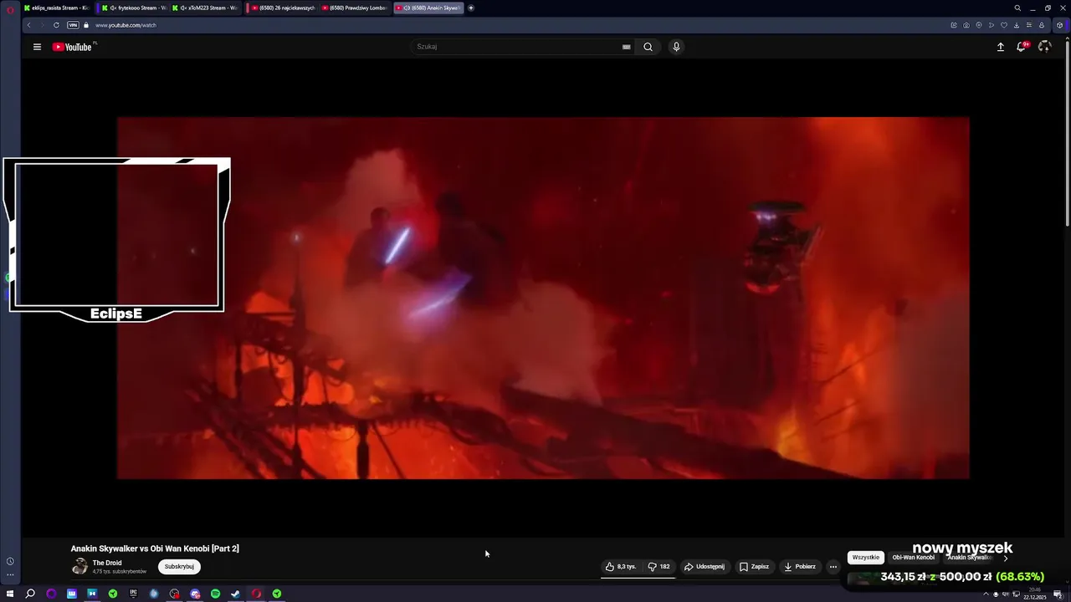Select the active Anakin Skywalker tab
Image resolution: width=1071 pixels, height=602 pixels.
pyautogui.click(x=428, y=8)
